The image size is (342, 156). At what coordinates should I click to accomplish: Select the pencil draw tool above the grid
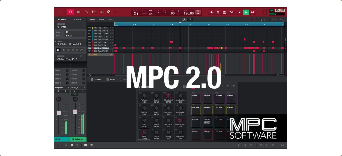(x=184, y=19)
